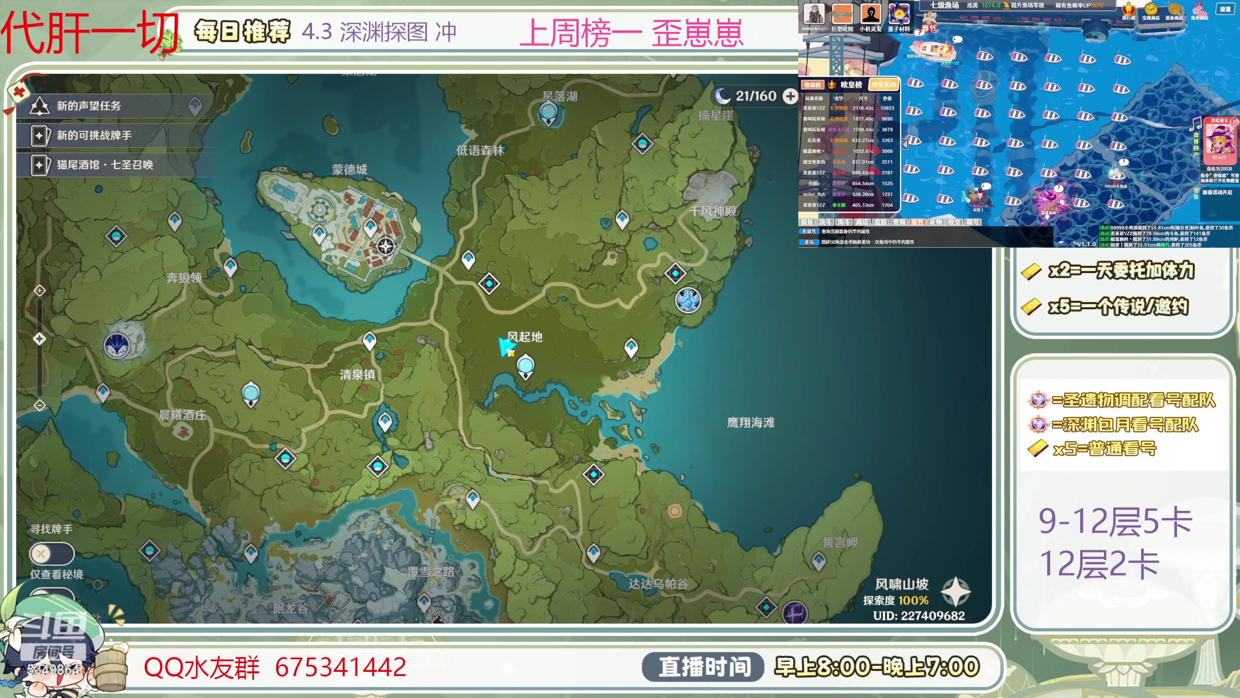The width and height of the screenshot is (1240, 698).
Task: Click the 小机灵鬼 silhouette portrait
Action: (870, 15)
